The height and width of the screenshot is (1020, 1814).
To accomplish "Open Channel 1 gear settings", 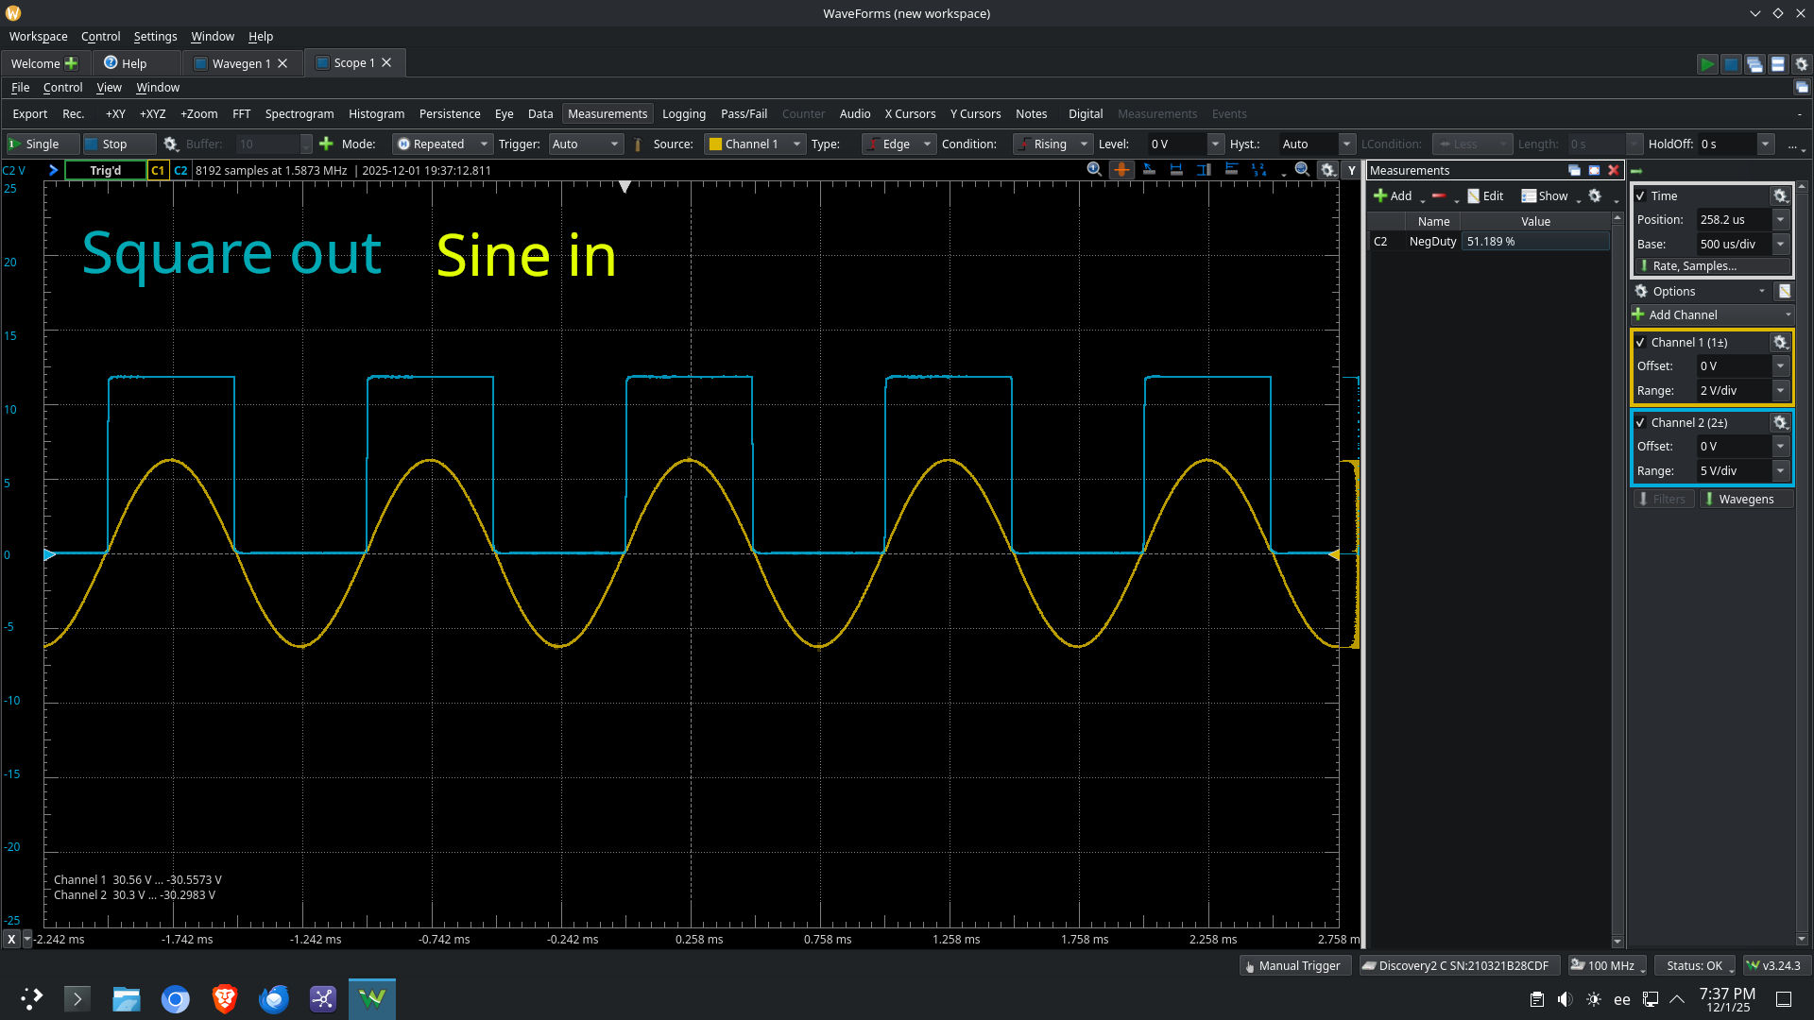I will tap(1780, 343).
